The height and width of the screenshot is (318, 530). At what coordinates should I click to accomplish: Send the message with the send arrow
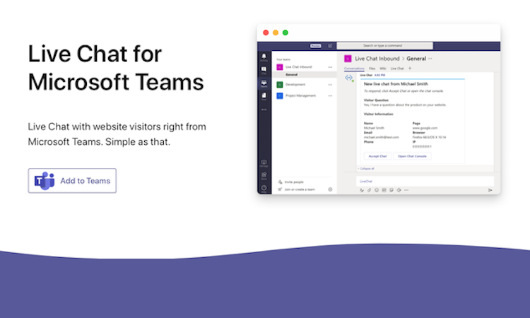click(490, 190)
